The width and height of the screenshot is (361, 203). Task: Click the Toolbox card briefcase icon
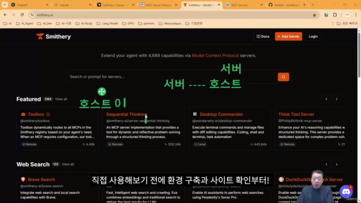[x=23, y=114]
